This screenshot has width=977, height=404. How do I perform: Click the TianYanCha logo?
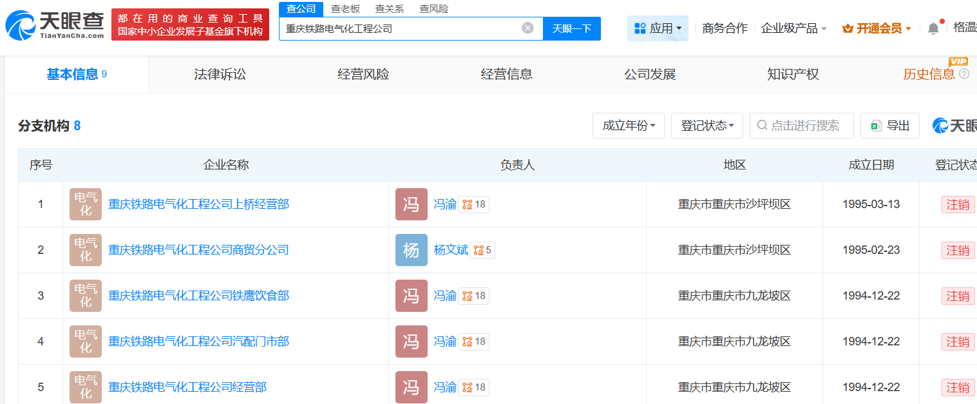pos(54,24)
